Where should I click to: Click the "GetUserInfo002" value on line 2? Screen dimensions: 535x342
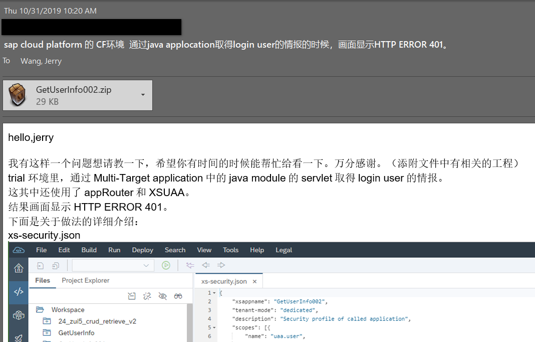[301, 302]
